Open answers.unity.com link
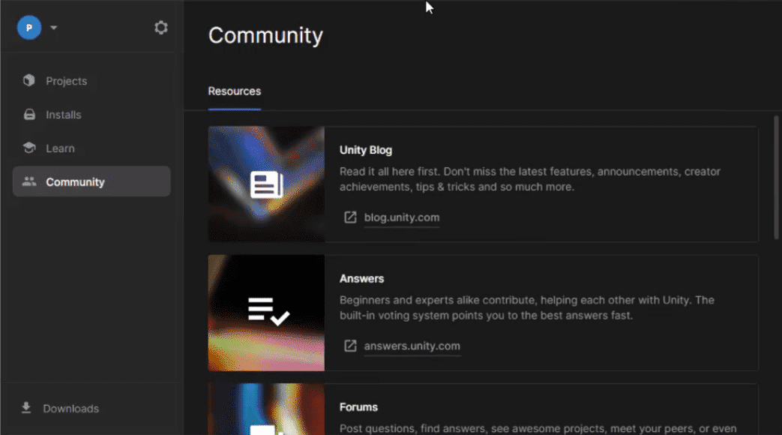 [412, 346]
